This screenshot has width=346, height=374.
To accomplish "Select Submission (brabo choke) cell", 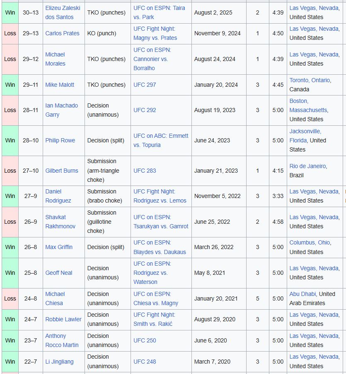I will (108, 196).
